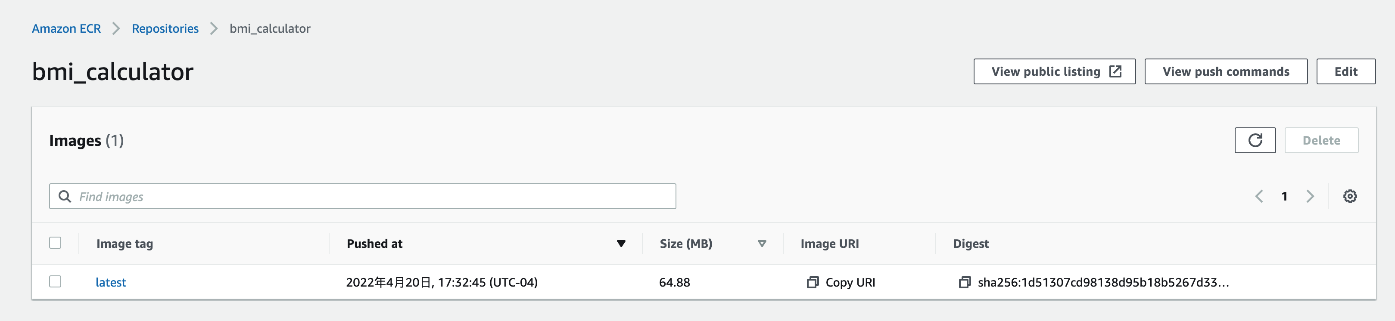Check the checkbox for the latest image row
The image size is (1395, 321).
(56, 282)
